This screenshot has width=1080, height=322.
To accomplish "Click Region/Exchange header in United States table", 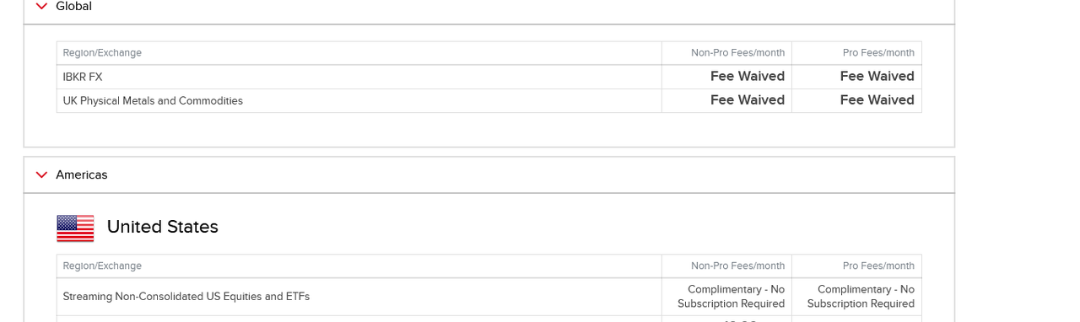I will pyautogui.click(x=102, y=266).
